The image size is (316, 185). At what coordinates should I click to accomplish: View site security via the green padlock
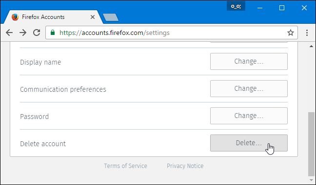(53, 33)
